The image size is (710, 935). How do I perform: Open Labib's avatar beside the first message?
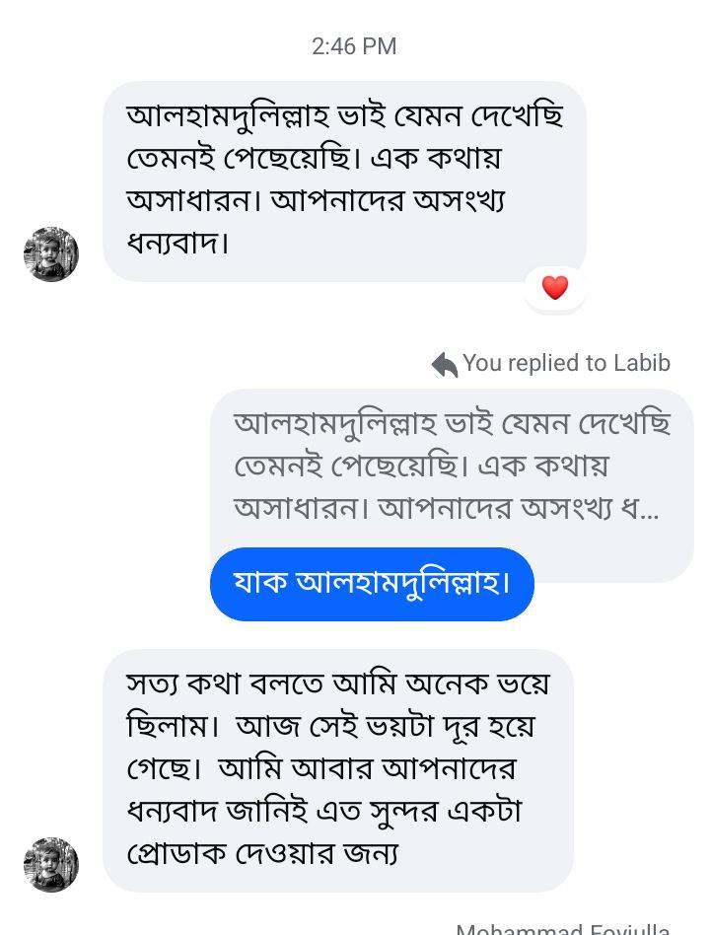pos(51,254)
